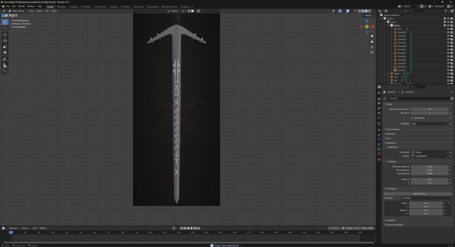
Task: Open the Horizontal alignment dropdown
Action: click(430, 152)
